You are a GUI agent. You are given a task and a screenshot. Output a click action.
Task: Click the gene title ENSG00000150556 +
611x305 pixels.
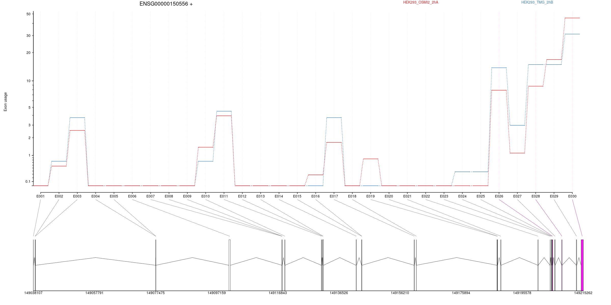(166, 4)
